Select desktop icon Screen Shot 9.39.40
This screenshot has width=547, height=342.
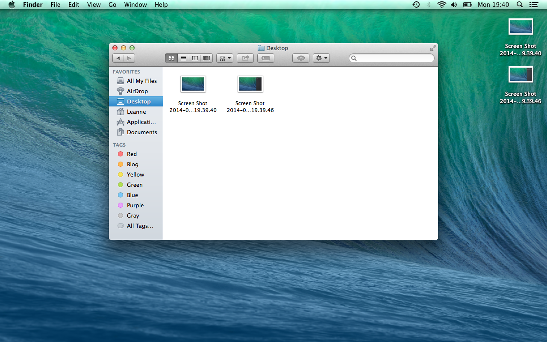click(x=521, y=27)
